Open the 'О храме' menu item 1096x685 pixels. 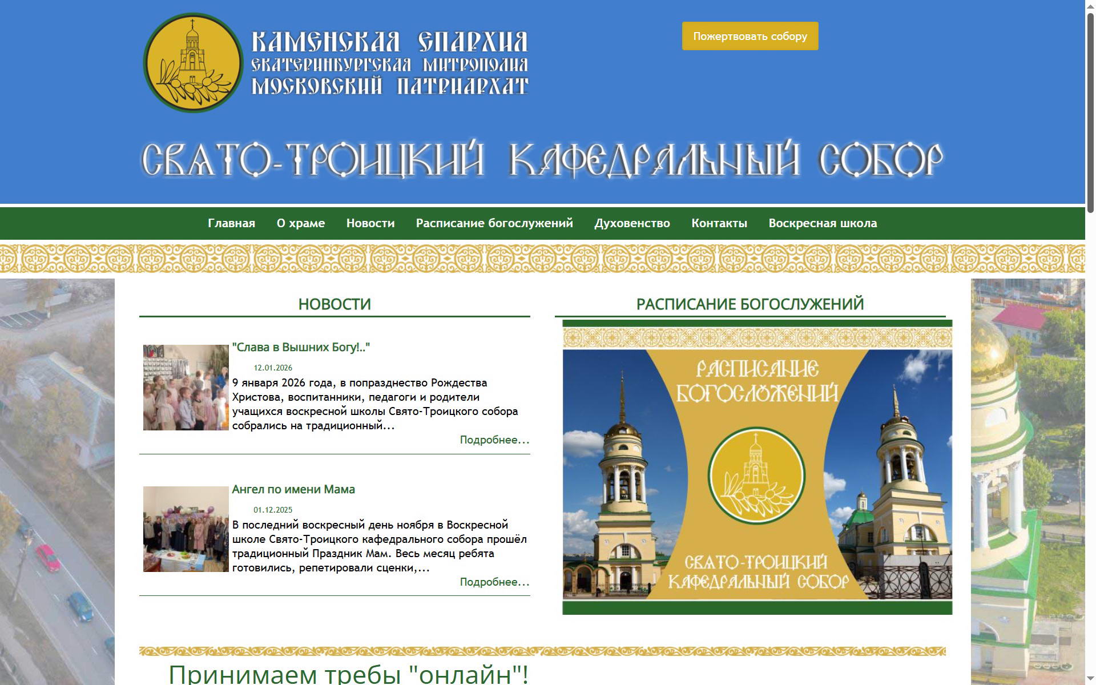click(300, 223)
